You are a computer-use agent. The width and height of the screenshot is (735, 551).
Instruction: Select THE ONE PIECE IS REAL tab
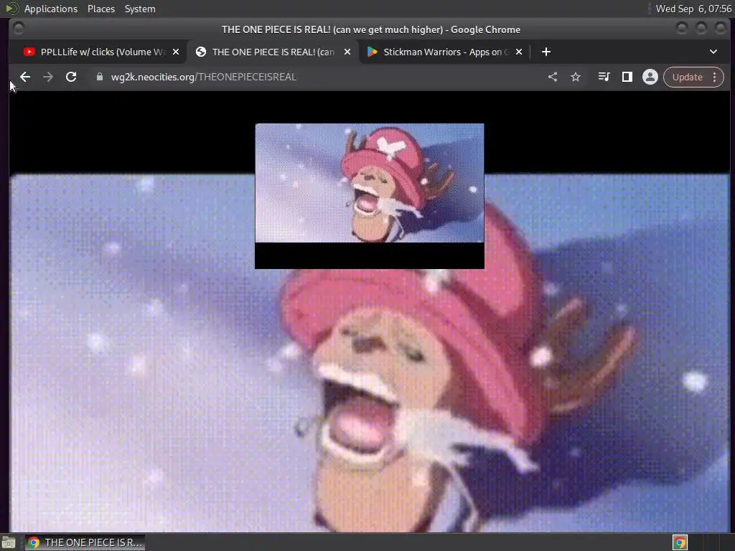[x=273, y=52]
